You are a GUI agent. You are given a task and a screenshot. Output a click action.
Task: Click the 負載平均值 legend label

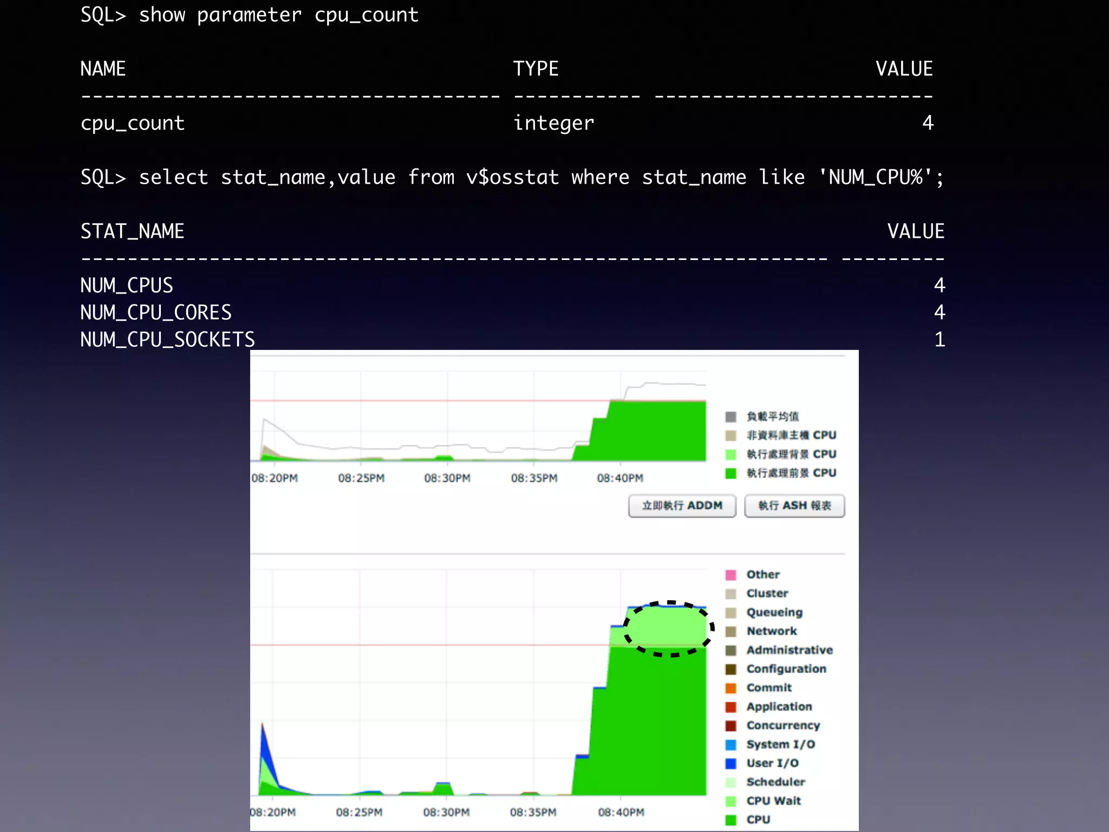coord(773,417)
